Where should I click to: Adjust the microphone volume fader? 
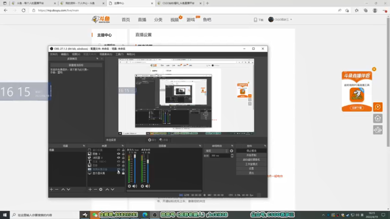[x=135, y=156]
